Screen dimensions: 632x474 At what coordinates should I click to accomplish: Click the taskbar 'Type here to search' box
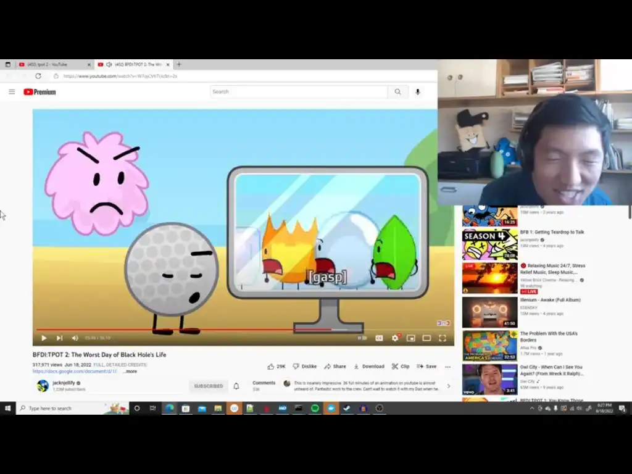(x=73, y=409)
